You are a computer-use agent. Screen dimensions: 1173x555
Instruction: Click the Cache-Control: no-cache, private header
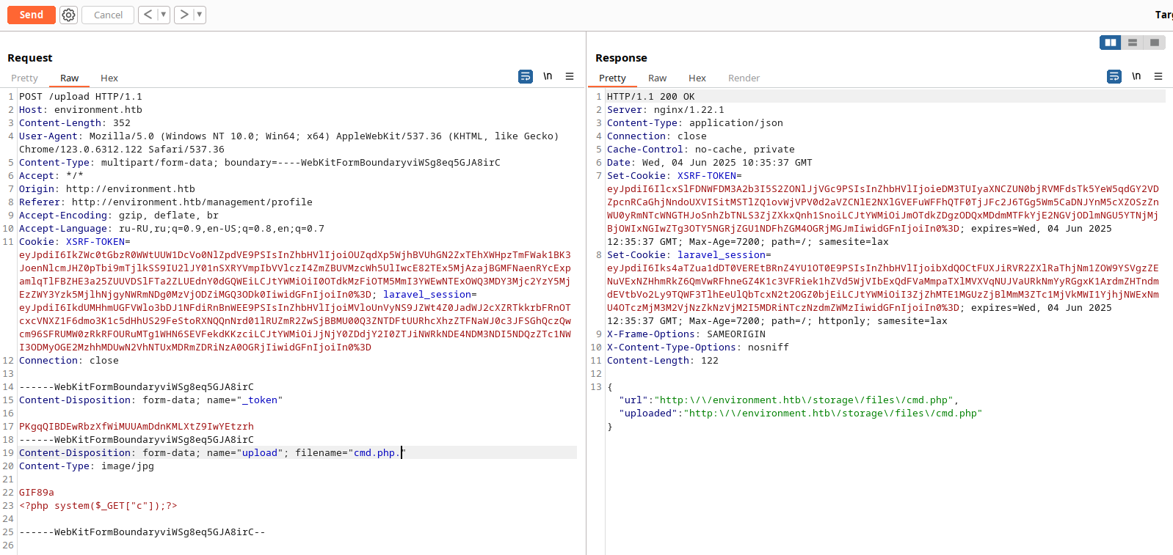(x=701, y=150)
